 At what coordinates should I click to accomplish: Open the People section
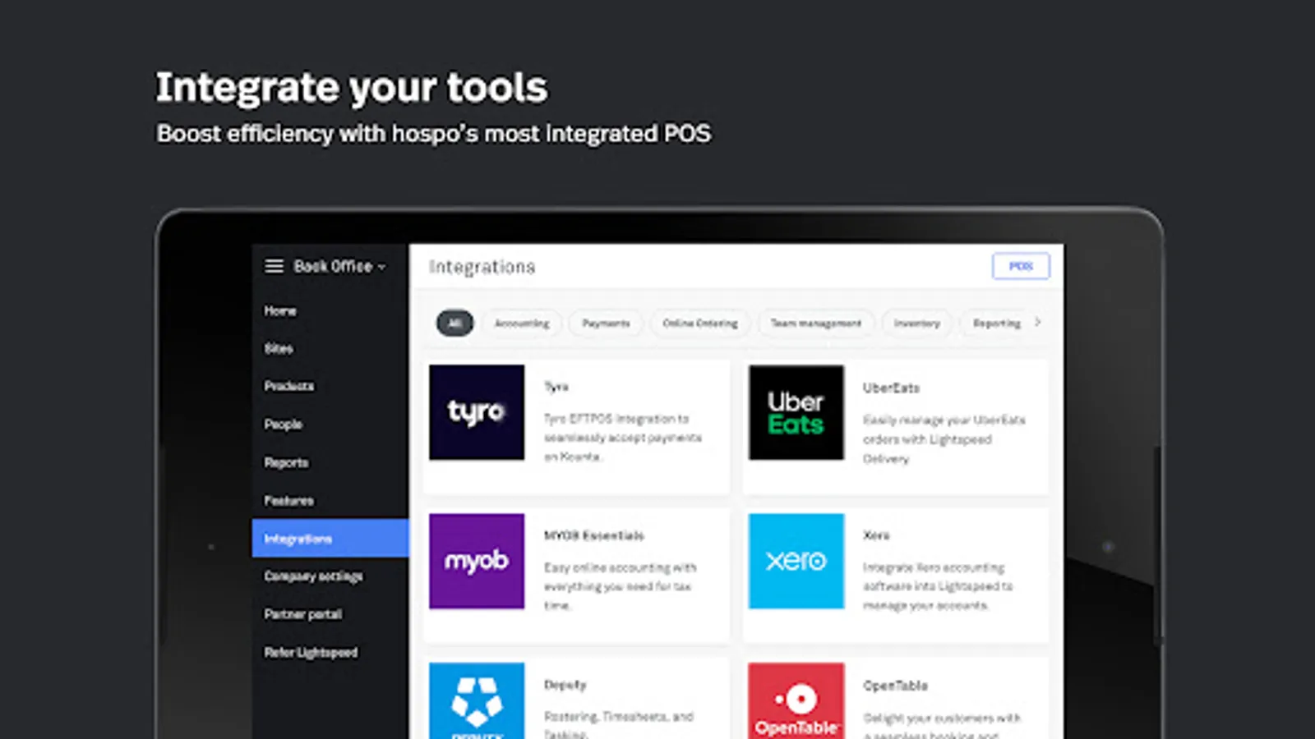tap(284, 425)
